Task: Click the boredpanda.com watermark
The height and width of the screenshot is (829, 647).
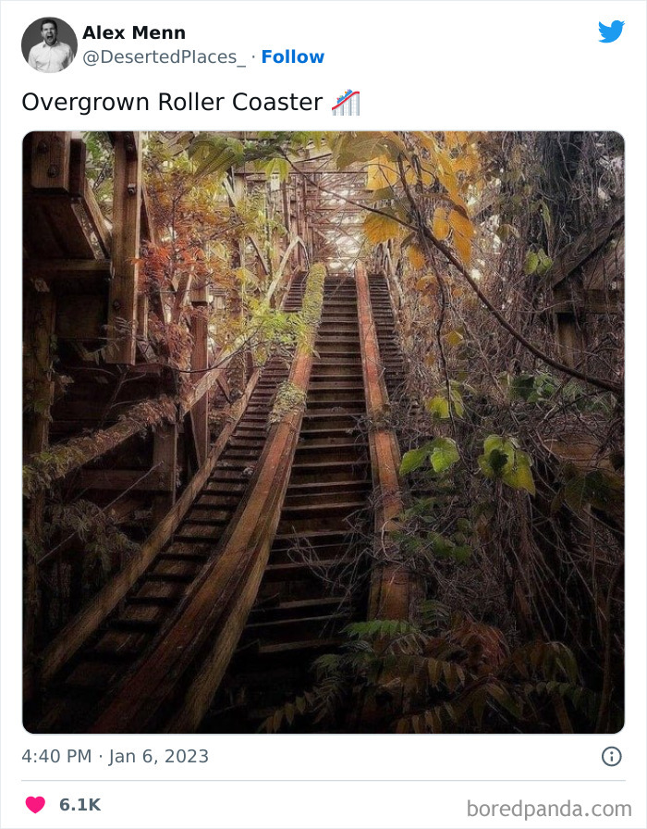Action: point(549,809)
